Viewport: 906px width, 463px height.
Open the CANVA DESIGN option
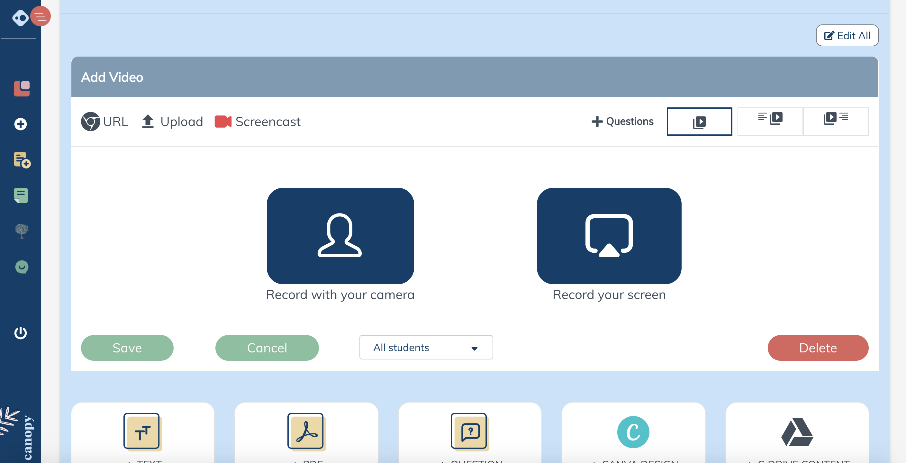coord(633,433)
